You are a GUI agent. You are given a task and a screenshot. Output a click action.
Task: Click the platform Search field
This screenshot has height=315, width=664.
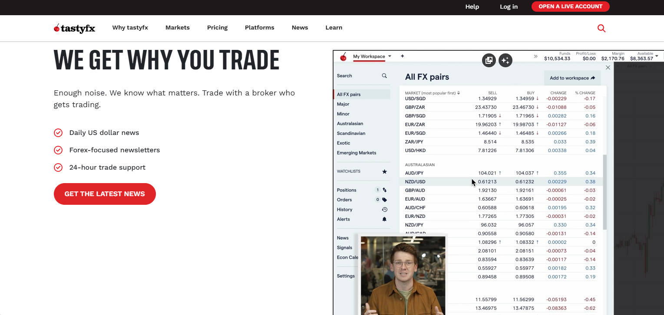click(362, 76)
